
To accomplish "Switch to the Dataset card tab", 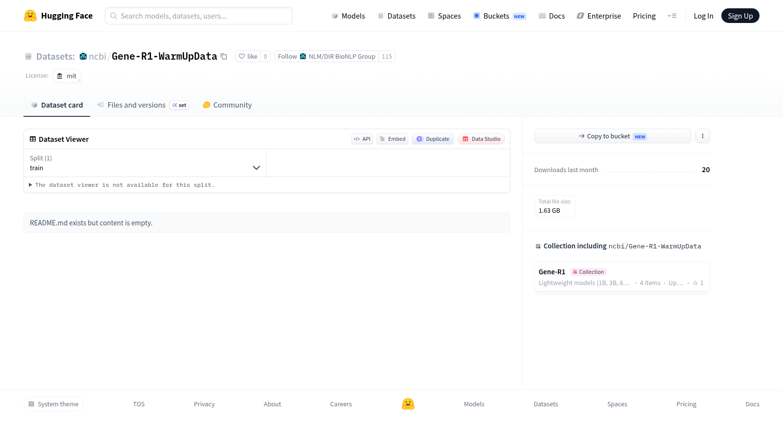I will click(x=57, y=105).
